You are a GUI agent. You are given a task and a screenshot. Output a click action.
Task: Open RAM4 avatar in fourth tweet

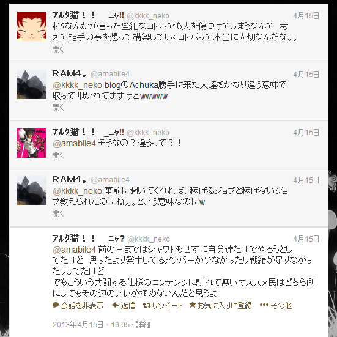tap(32, 190)
